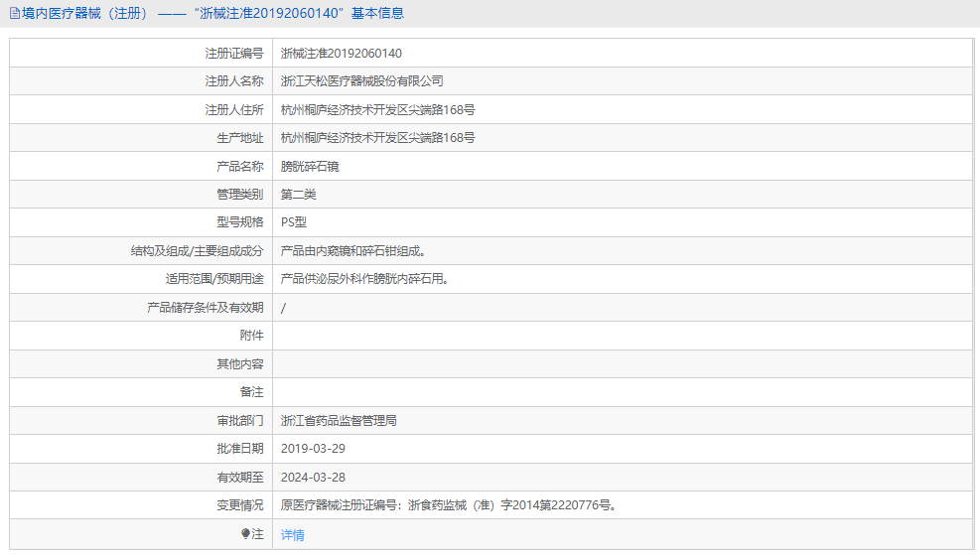Click the 注册证编号 label
Image resolution: width=980 pixels, height=560 pixels.
(x=234, y=54)
